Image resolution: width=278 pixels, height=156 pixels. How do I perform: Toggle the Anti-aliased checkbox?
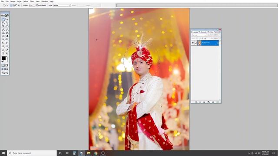(37, 6)
